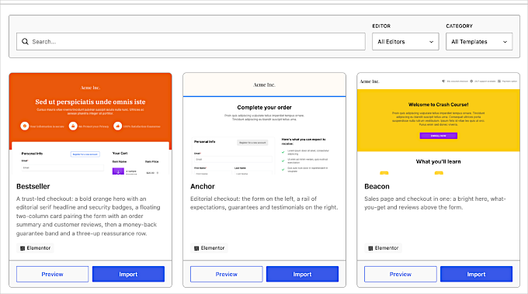The width and height of the screenshot is (528, 294).
Task: Click the Elementor label on the Bestseller card
Action: pos(38,248)
